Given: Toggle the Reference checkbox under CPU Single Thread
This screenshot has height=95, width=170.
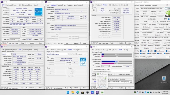Looking at the screenshot, I should point(93,56).
